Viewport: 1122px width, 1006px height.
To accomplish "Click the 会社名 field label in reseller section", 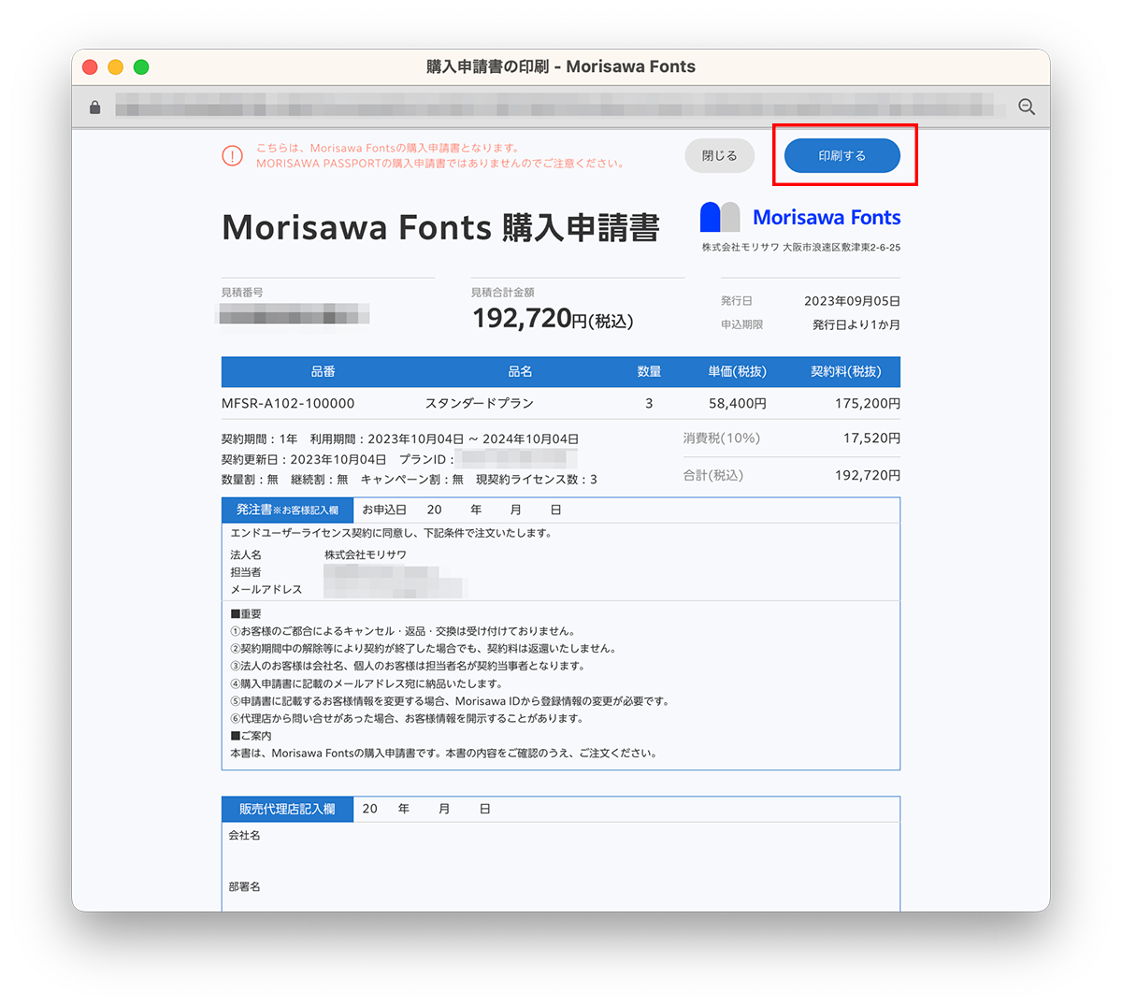I will [245, 836].
